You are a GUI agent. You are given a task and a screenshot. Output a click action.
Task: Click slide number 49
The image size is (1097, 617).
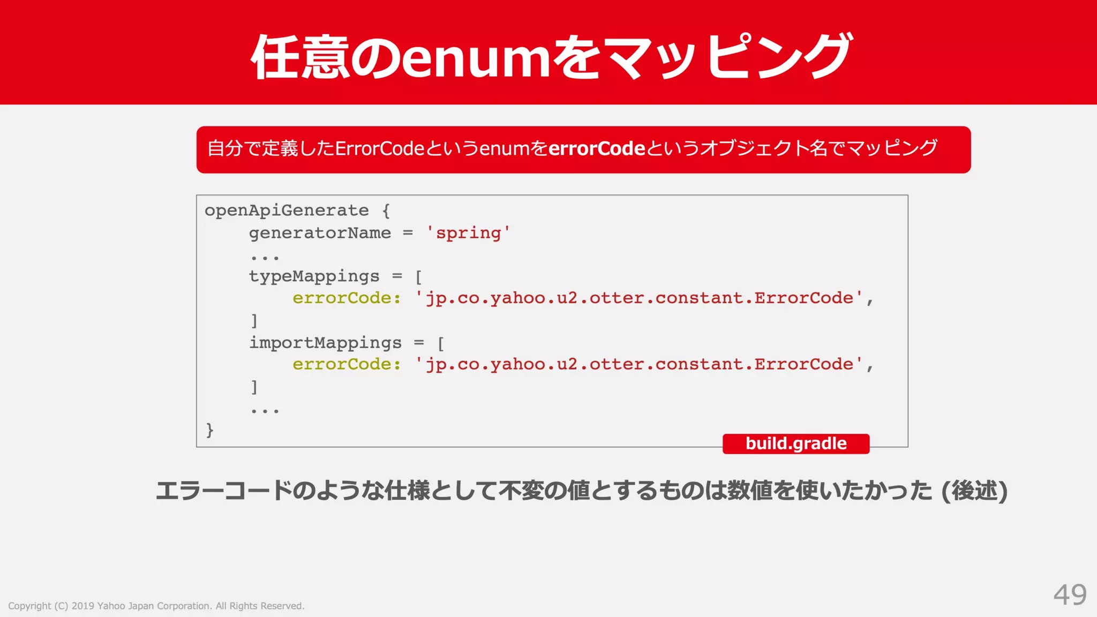(1070, 595)
